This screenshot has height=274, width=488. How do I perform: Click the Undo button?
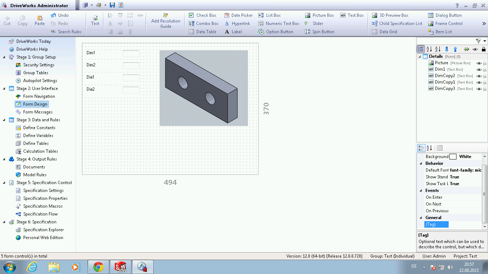(59, 15)
